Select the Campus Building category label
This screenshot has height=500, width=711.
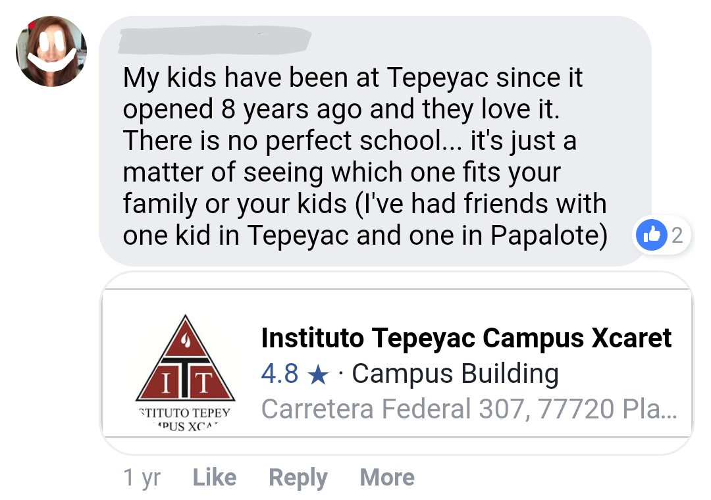coord(456,374)
